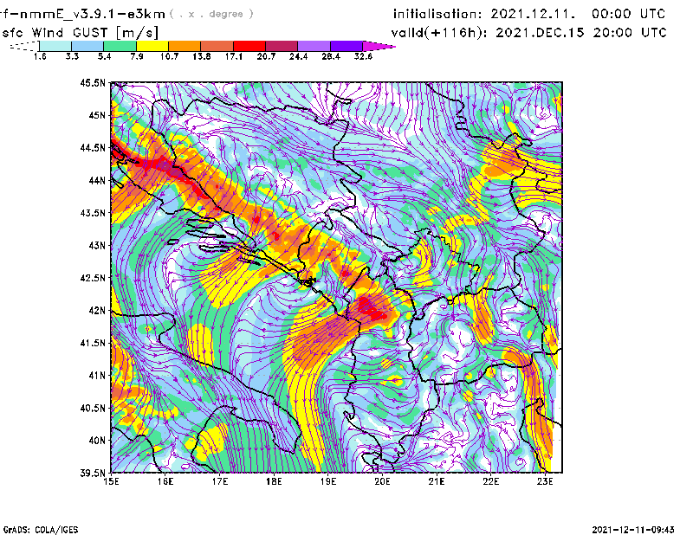This screenshot has height=535, width=693.
Task: Click the 40N latitude label
Action: coord(97,441)
